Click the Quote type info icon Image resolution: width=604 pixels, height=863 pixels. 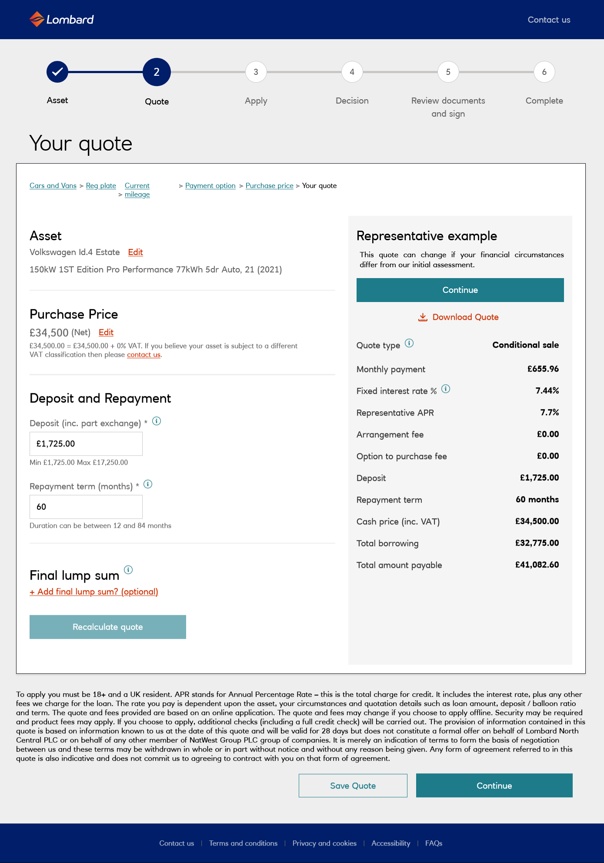[x=409, y=343]
